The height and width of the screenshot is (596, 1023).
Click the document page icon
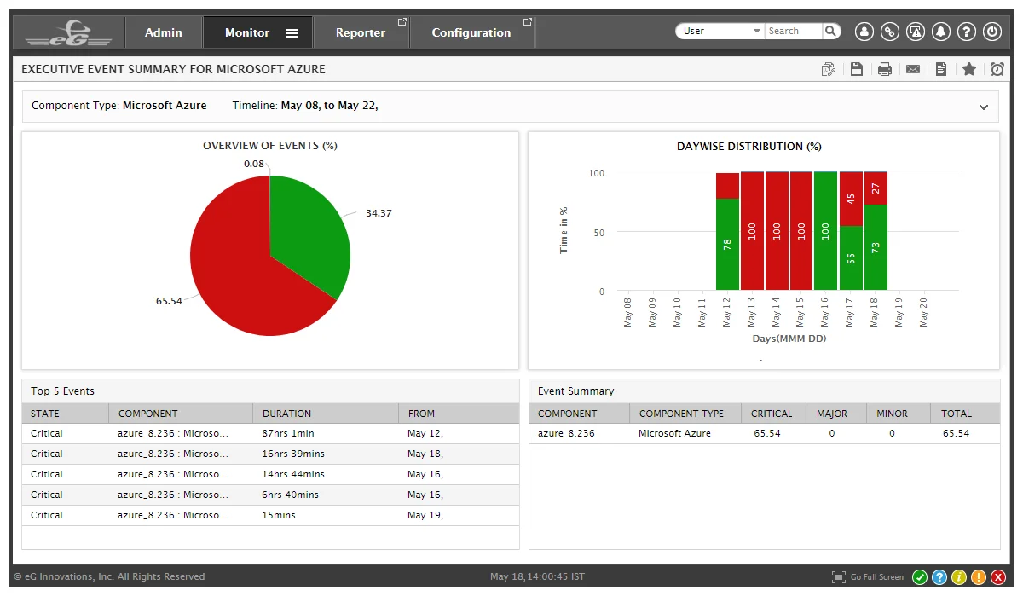pyautogui.click(x=941, y=69)
